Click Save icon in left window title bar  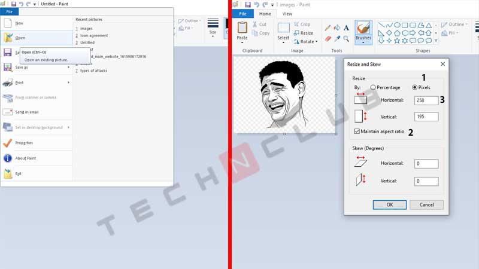[14, 4]
